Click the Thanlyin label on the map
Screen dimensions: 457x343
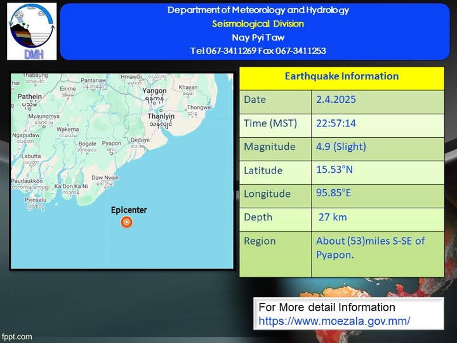160,117
